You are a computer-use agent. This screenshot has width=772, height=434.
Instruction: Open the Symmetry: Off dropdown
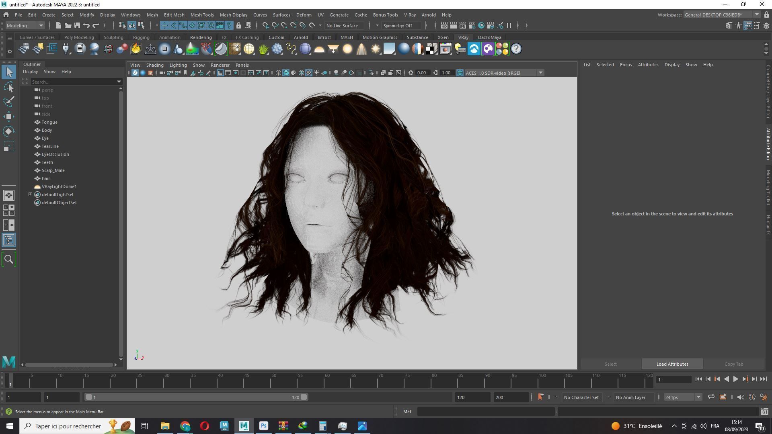[x=401, y=25]
